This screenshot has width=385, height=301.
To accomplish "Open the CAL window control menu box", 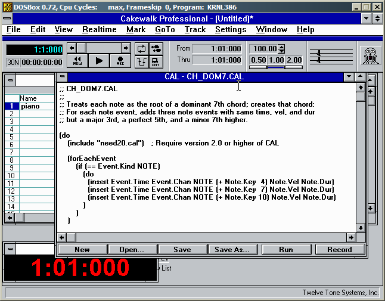I will pyautogui.click(x=63, y=77).
